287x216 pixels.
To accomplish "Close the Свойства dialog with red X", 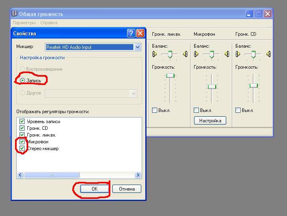I will (x=140, y=33).
